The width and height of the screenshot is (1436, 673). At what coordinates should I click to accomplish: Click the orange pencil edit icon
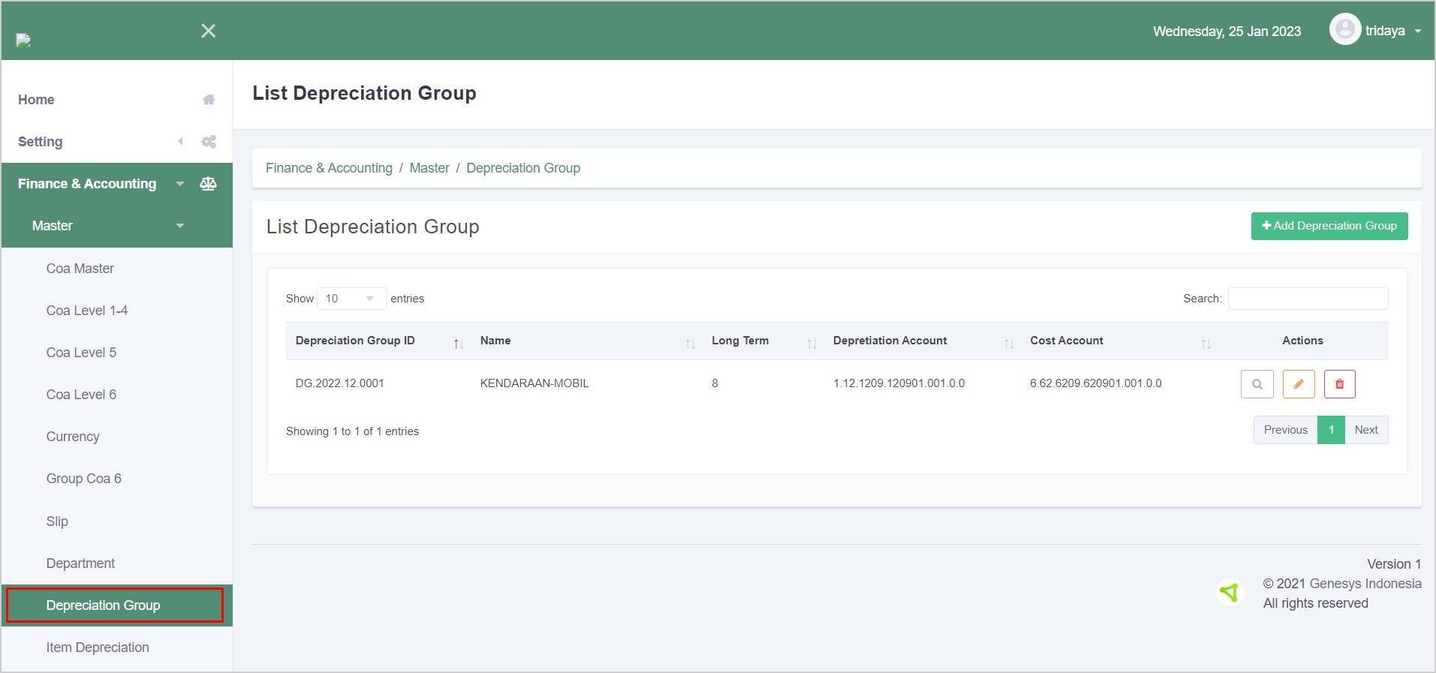coord(1298,384)
